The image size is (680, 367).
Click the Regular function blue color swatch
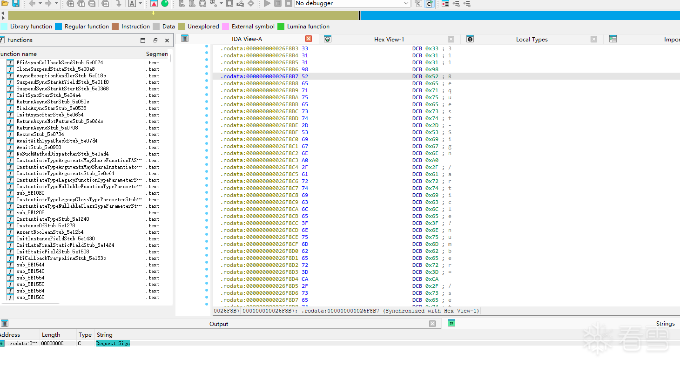point(59,27)
